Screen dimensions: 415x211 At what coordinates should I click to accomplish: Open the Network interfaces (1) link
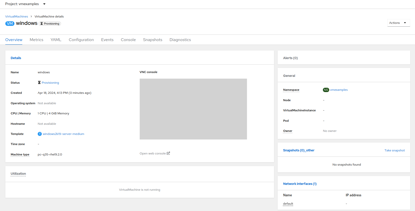300,184
